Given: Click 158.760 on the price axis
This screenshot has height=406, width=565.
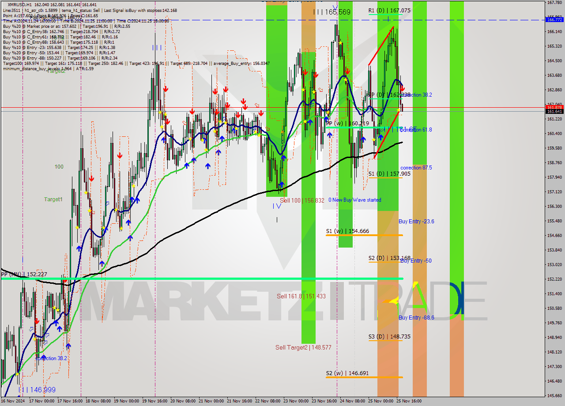Looking at the screenshot, I should click(x=554, y=163).
